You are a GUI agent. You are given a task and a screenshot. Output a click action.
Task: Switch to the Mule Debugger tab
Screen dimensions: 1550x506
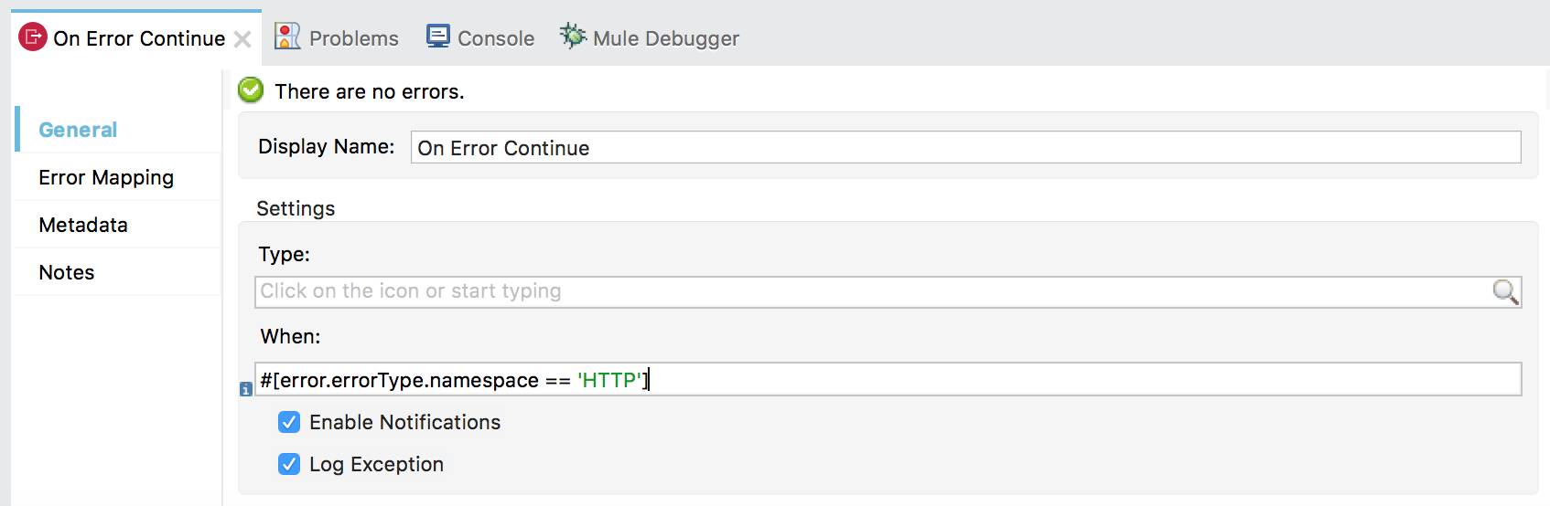coord(665,38)
